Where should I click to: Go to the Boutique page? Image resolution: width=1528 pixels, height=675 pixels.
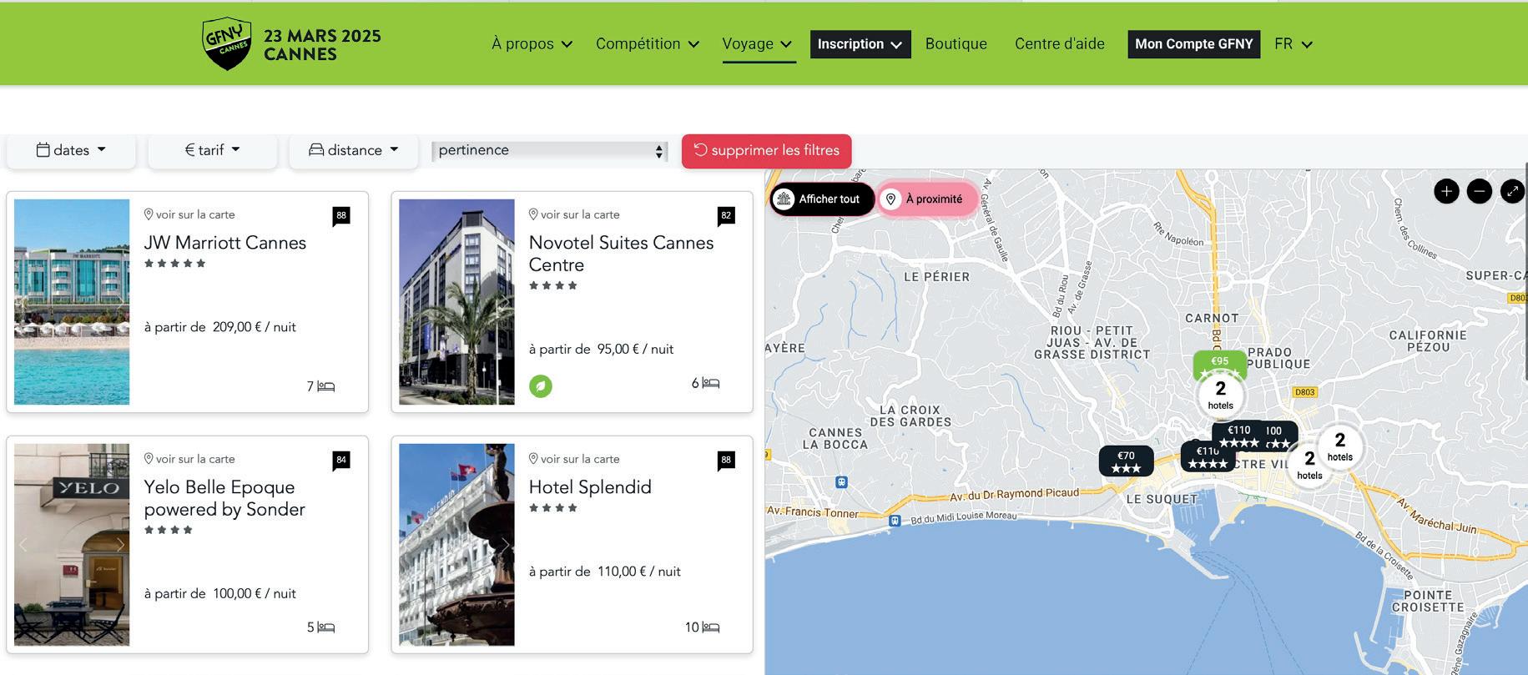click(956, 44)
